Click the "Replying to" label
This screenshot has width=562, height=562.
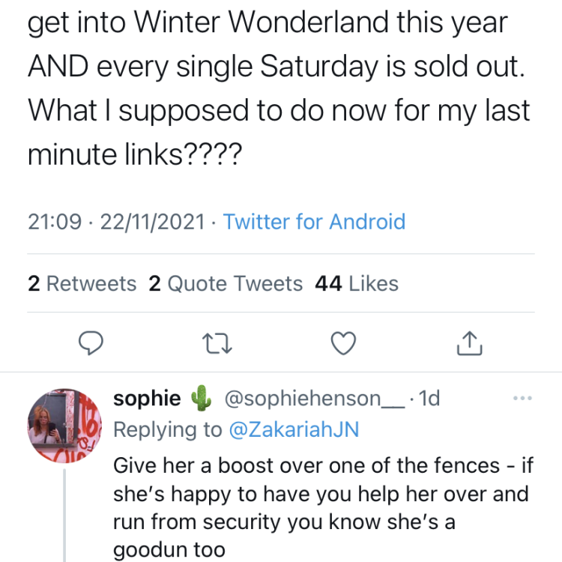pyautogui.click(x=167, y=430)
